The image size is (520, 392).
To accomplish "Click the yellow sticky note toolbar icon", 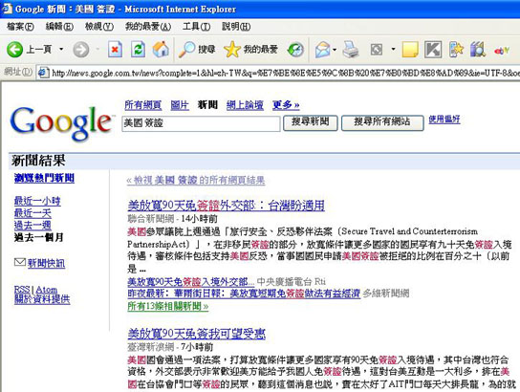I will [x=410, y=50].
